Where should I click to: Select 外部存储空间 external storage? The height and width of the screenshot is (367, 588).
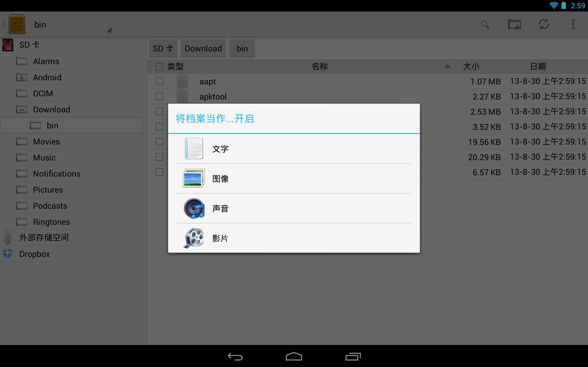73,238
